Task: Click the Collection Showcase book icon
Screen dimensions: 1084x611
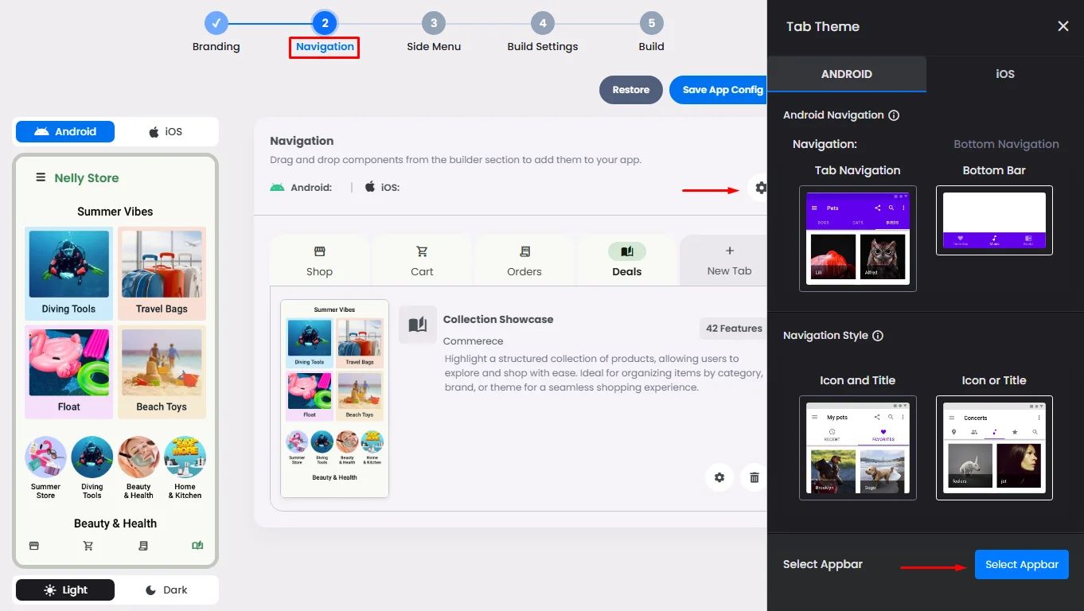Action: pyautogui.click(x=418, y=325)
